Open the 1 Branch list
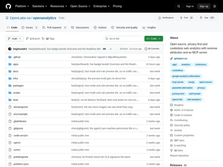The image size is (223, 167). point(33,39)
